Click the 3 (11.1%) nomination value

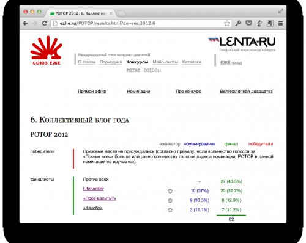pos(200,210)
